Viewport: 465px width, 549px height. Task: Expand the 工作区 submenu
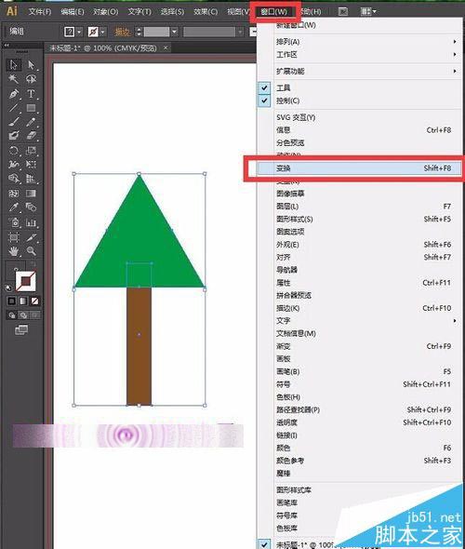359,55
